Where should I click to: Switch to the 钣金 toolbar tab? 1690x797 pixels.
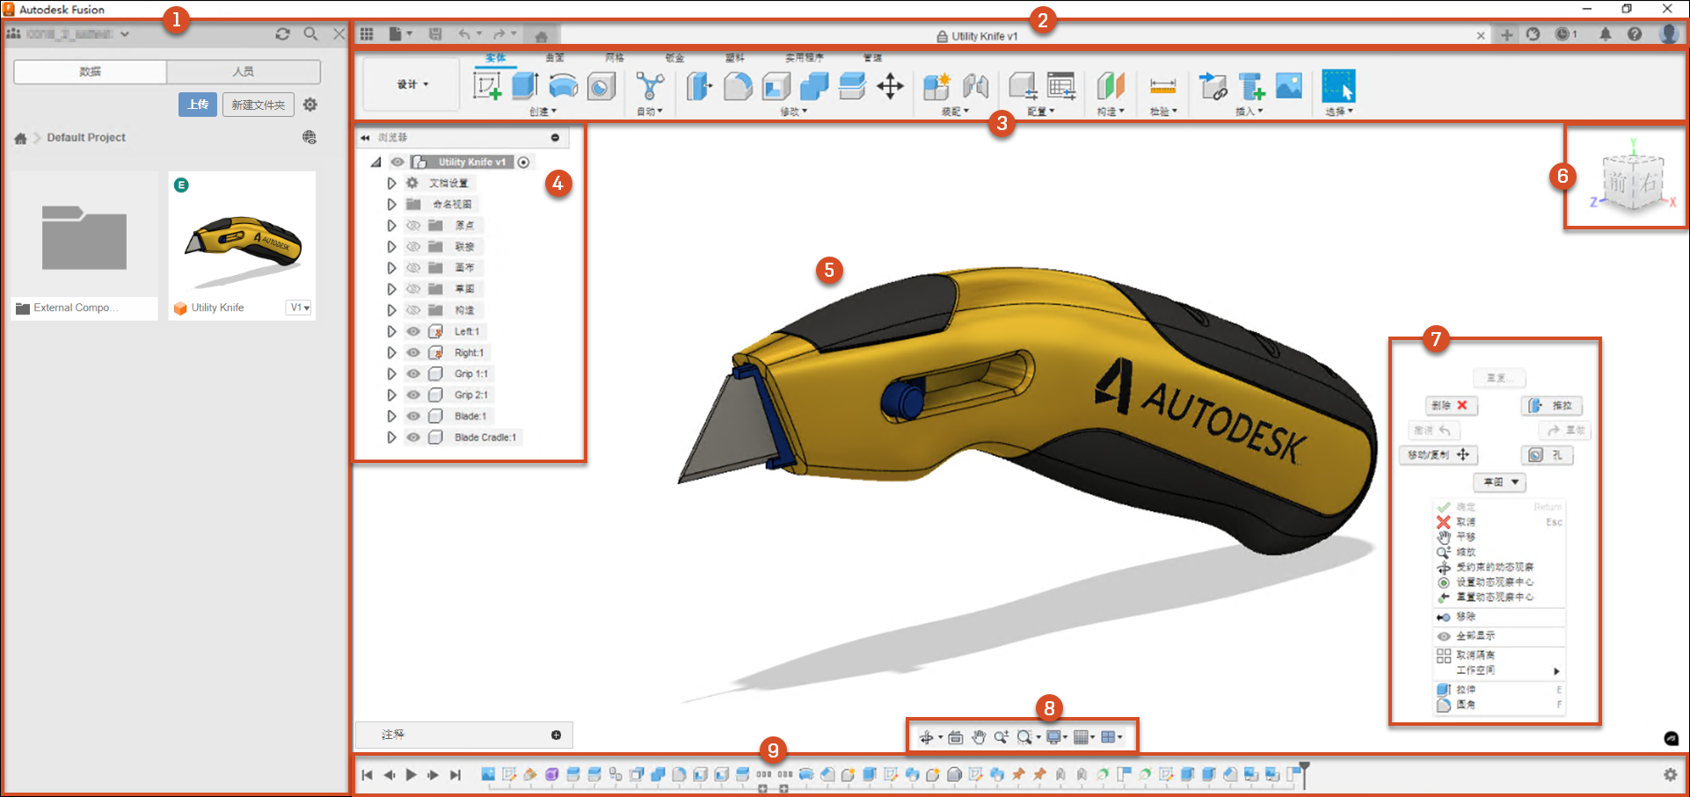(674, 58)
